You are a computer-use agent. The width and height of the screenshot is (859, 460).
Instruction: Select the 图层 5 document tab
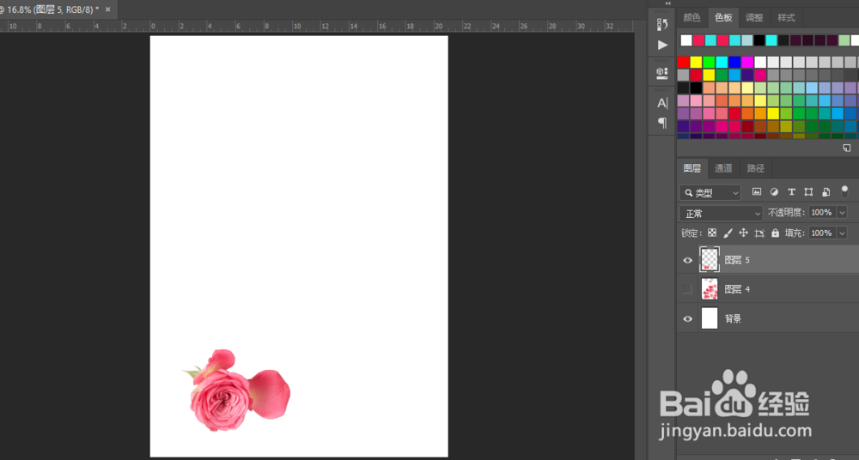click(x=52, y=9)
